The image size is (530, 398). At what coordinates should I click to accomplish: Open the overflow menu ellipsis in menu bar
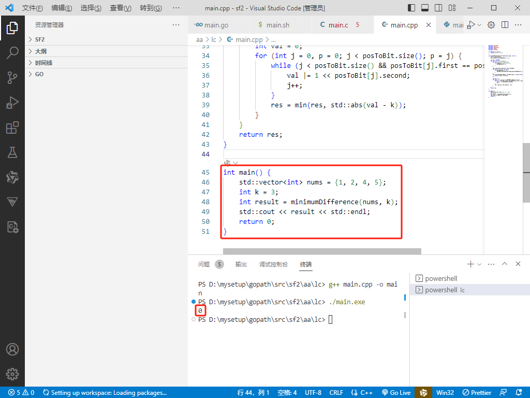pos(176,8)
